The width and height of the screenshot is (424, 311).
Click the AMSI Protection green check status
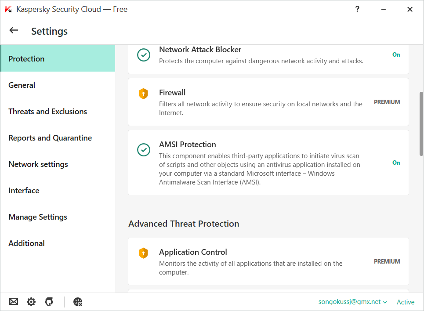143,150
